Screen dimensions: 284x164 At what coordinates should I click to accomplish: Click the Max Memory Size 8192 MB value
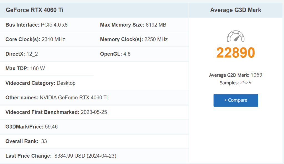[x=156, y=25]
